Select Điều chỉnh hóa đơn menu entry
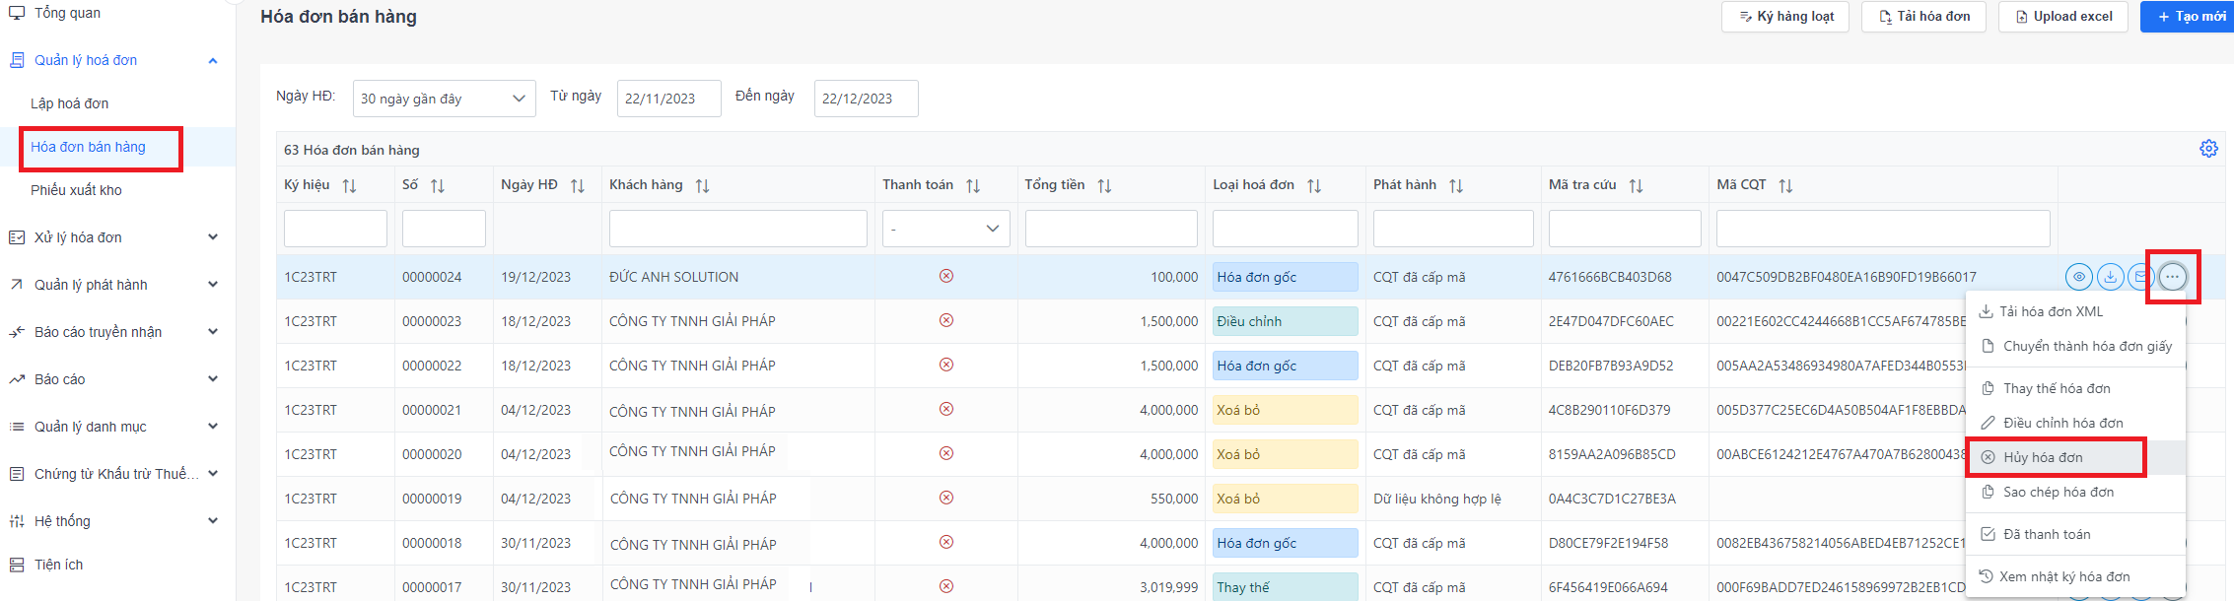Screen dimensions: 2234x601 2075,423
